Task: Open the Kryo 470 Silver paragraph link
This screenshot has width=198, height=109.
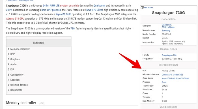Action: (94, 10)
